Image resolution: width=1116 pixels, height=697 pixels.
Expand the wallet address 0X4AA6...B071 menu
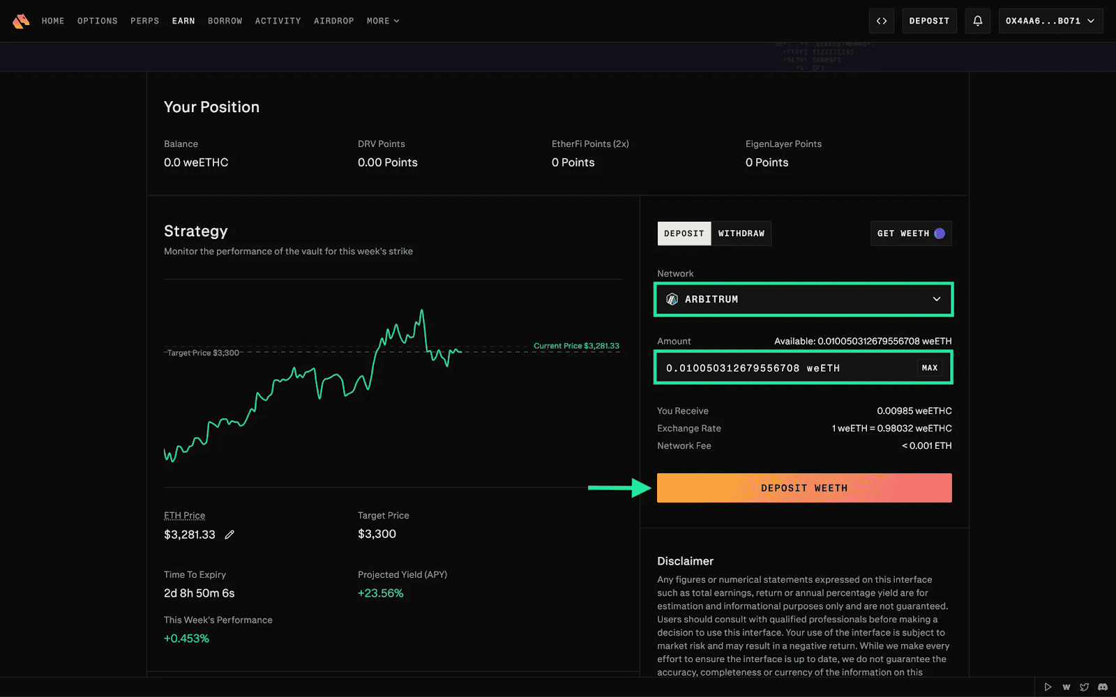(x=1050, y=21)
